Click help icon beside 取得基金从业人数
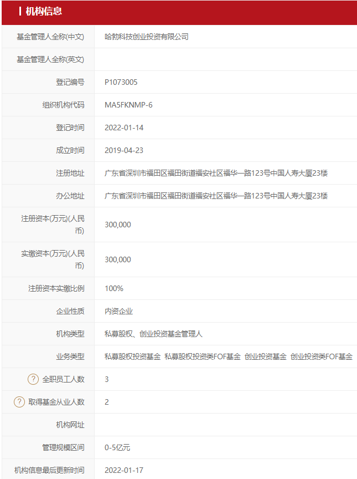 tap(19, 402)
